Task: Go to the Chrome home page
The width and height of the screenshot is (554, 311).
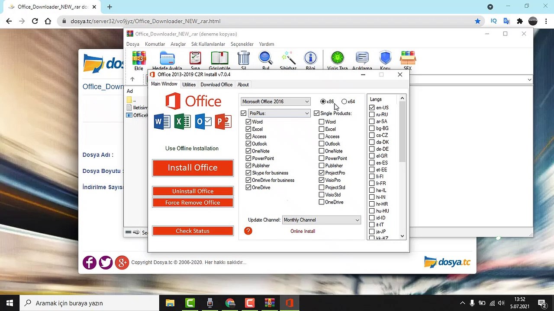Action: pyautogui.click(x=48, y=21)
